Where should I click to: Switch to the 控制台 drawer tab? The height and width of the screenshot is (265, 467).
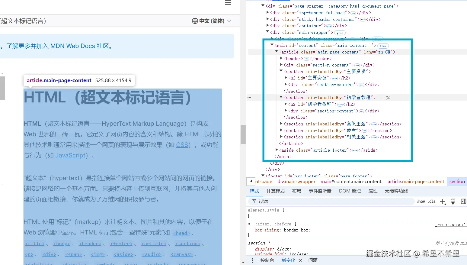click(x=267, y=260)
